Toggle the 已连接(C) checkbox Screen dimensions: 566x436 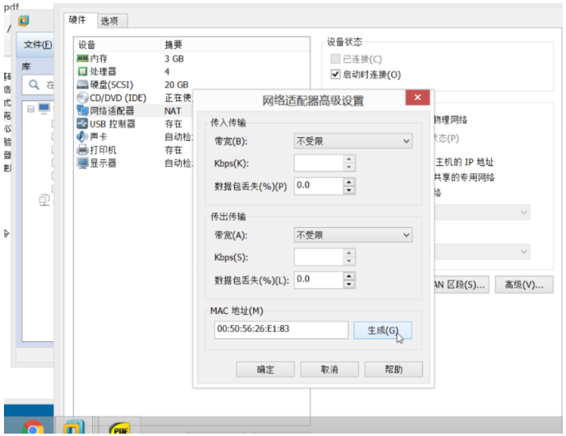[x=335, y=59]
